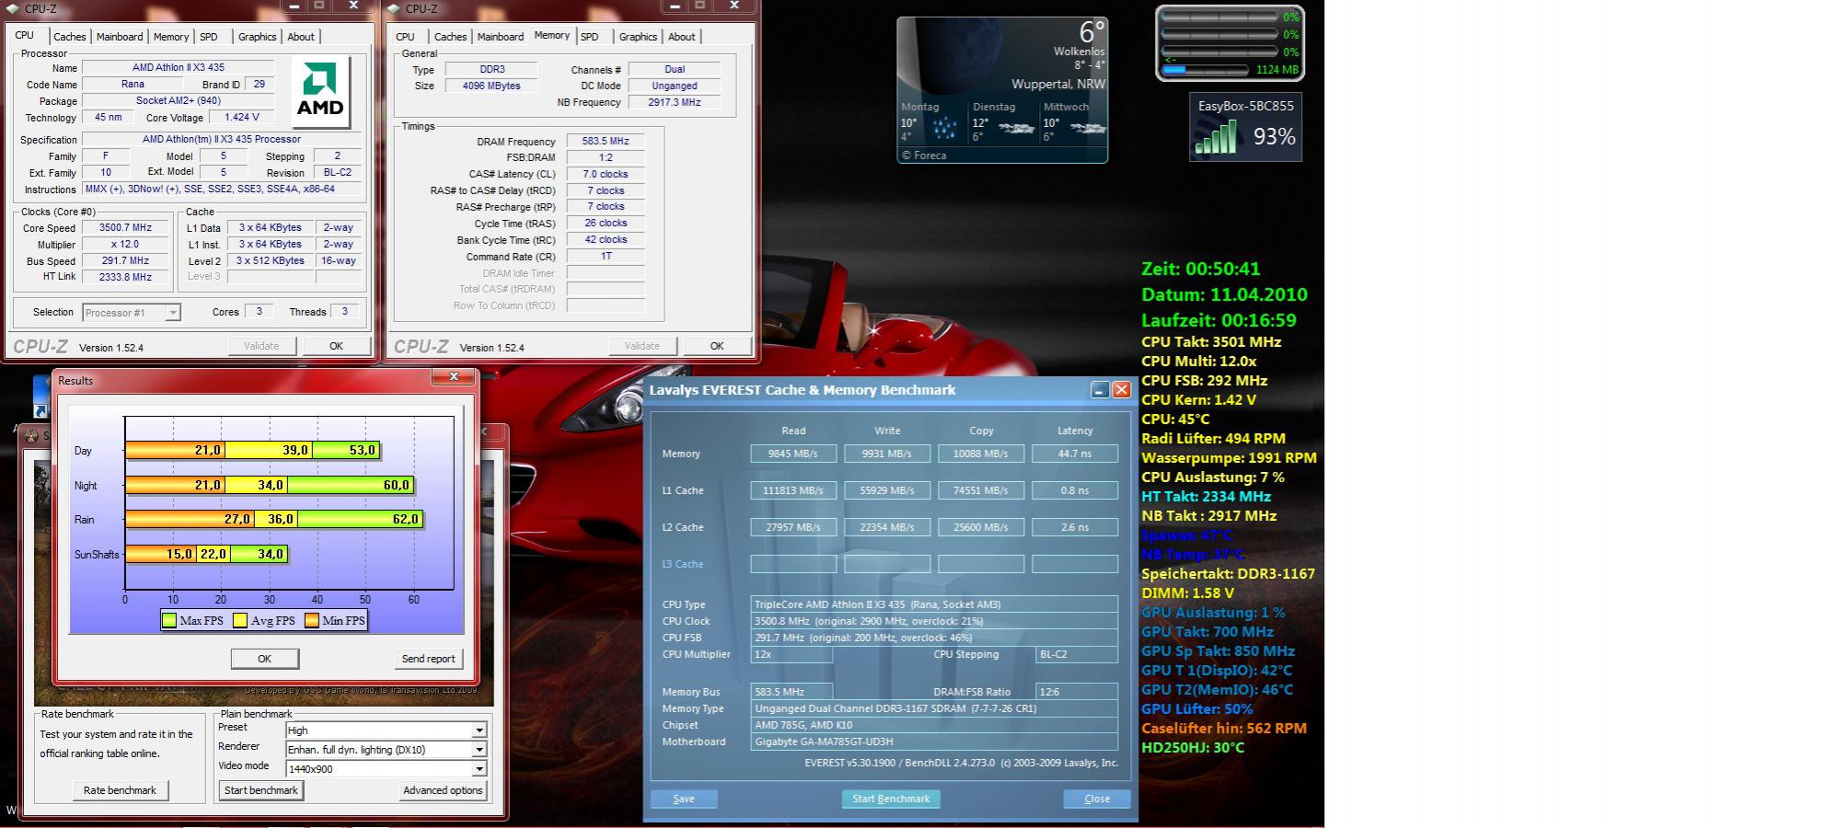Click the Memory Read value 9845 MB/s
This screenshot has height=828, width=1847.
[x=793, y=454]
